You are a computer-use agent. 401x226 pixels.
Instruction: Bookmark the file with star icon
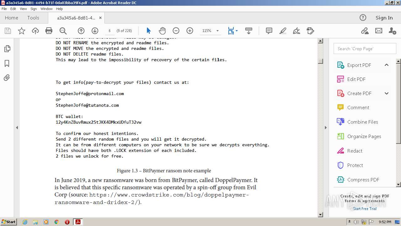pyautogui.click(x=22, y=31)
